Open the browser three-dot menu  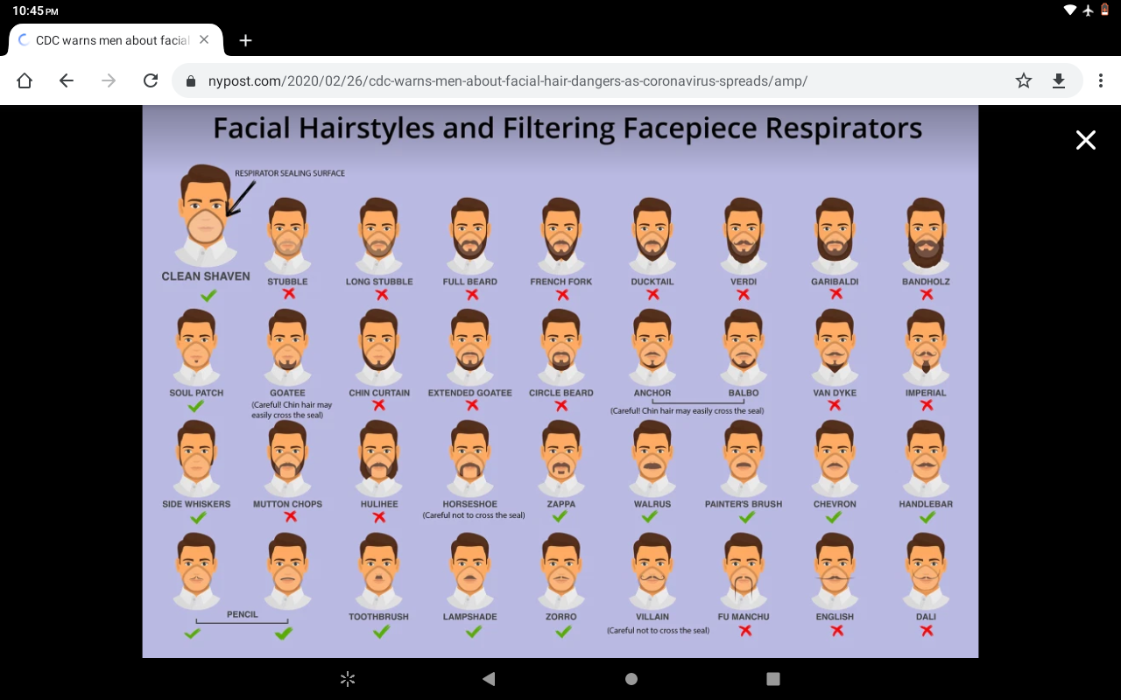tap(1101, 80)
